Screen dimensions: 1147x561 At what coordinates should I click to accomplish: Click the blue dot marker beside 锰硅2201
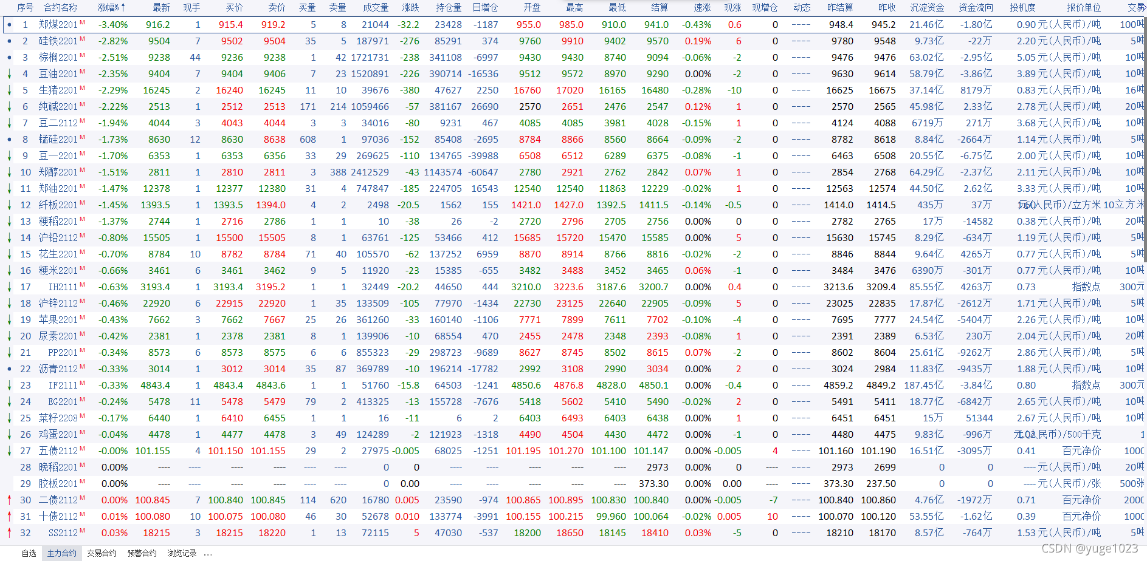[x=9, y=140]
